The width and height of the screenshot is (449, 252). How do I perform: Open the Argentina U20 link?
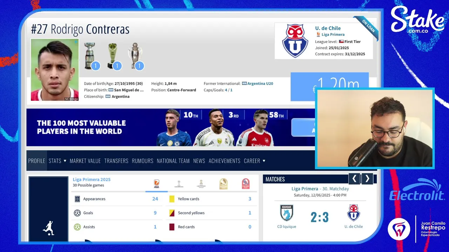260,84
